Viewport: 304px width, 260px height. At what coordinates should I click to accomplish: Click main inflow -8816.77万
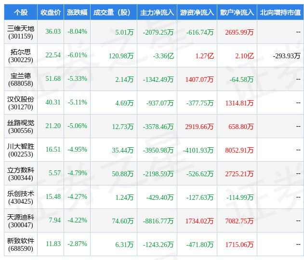pos(158,221)
